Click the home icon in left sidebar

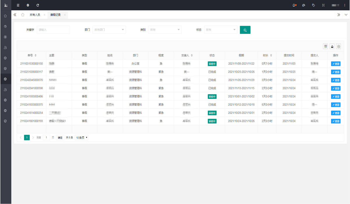5,16
